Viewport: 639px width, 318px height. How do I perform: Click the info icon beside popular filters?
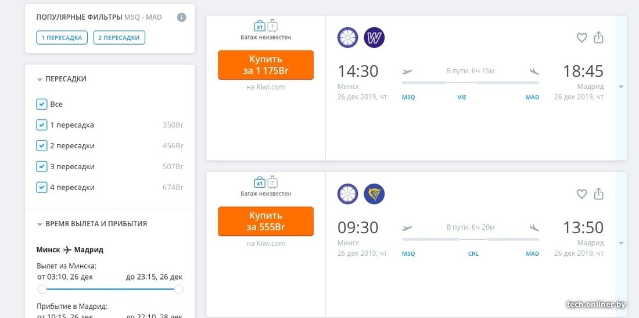(182, 17)
